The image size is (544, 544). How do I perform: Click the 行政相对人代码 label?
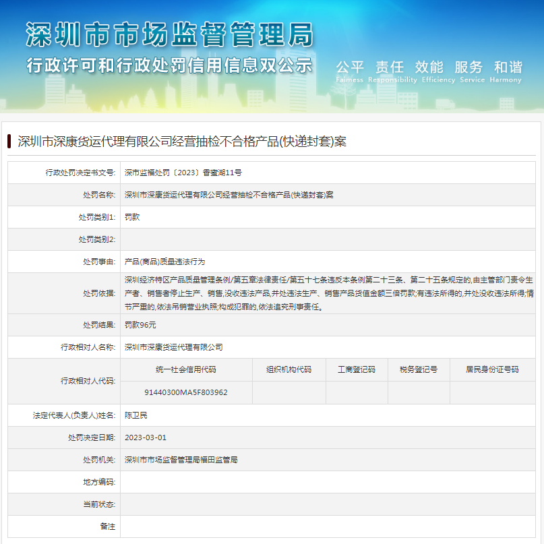click(x=88, y=381)
